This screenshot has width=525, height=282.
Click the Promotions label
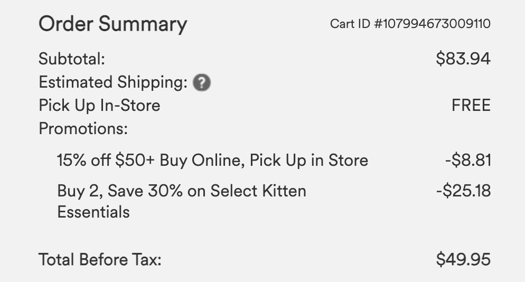point(83,129)
